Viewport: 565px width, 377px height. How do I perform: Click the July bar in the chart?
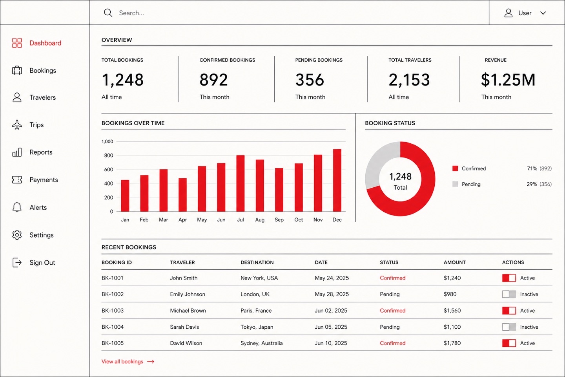pos(241,183)
